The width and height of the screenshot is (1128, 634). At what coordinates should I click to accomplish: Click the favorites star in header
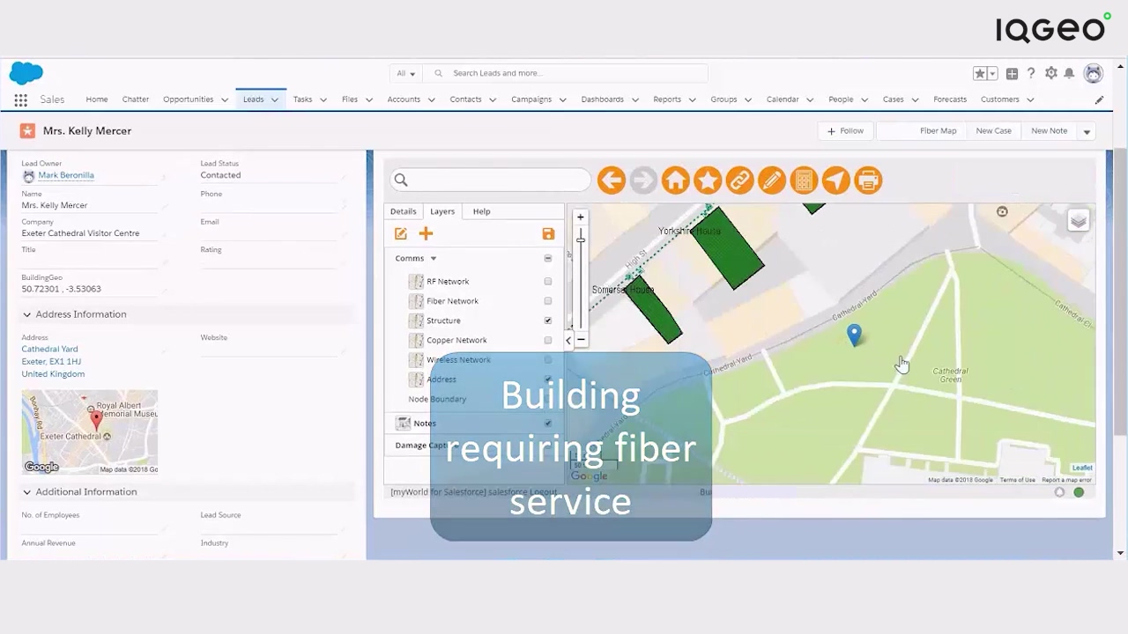(979, 74)
